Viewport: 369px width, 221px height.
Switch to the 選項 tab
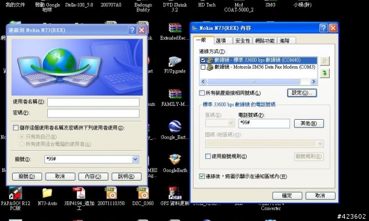223,41
